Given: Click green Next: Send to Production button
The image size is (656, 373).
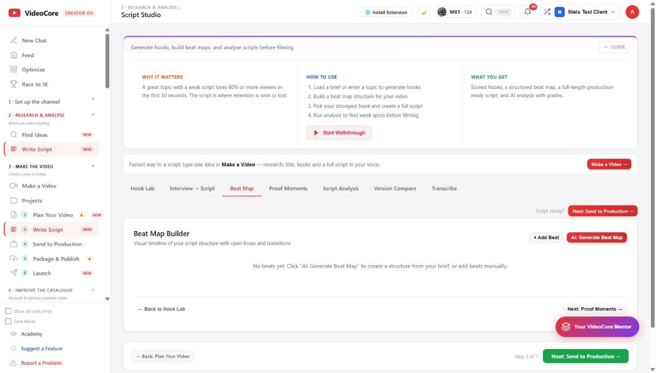Looking at the screenshot, I should (x=586, y=356).
